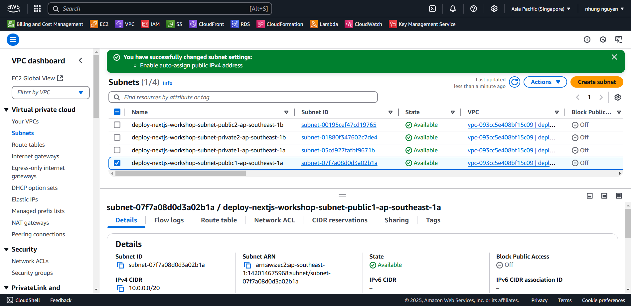Launch CloudShell from top bar icon

click(x=432, y=9)
